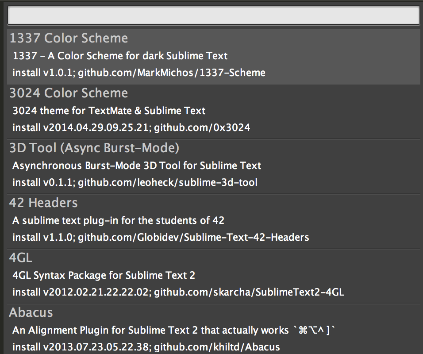
Task: Click '4GL Syntax Package for Sublime Text 2' line
Action: 104,275
